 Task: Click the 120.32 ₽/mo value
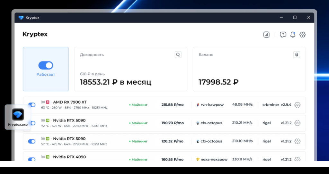(x=173, y=141)
